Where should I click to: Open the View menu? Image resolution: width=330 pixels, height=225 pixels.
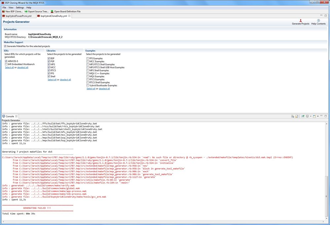pos(11,8)
